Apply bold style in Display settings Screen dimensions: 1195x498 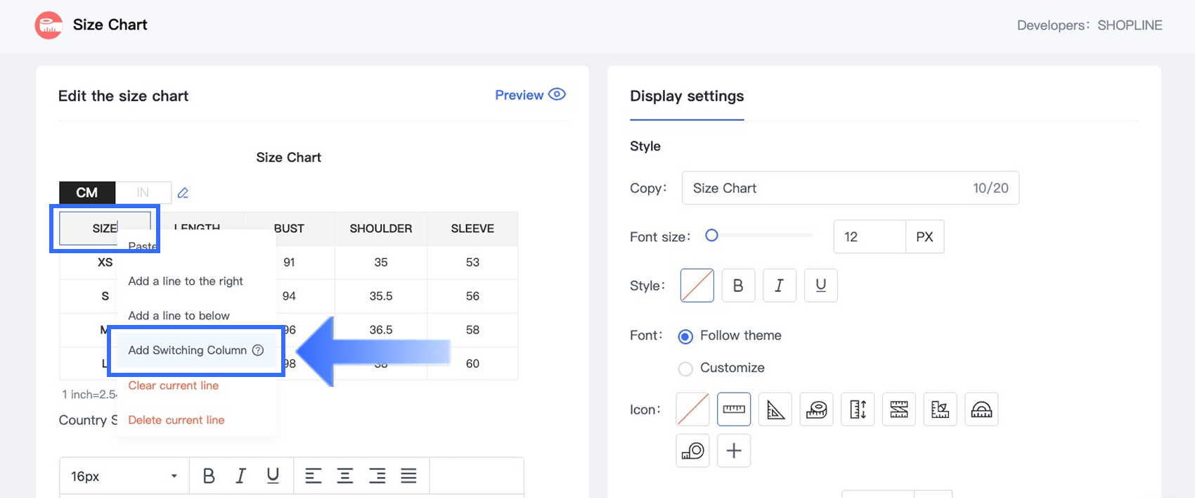click(738, 286)
